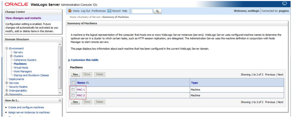
Task: Click Machine type cell in MAC-2 row
Action: tap(237, 95)
